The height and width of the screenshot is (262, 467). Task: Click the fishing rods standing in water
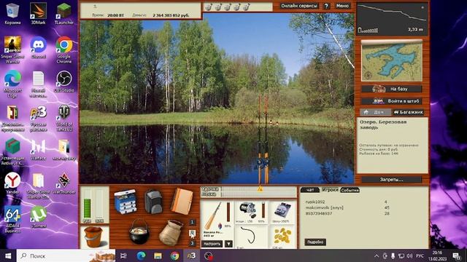pos(263,139)
